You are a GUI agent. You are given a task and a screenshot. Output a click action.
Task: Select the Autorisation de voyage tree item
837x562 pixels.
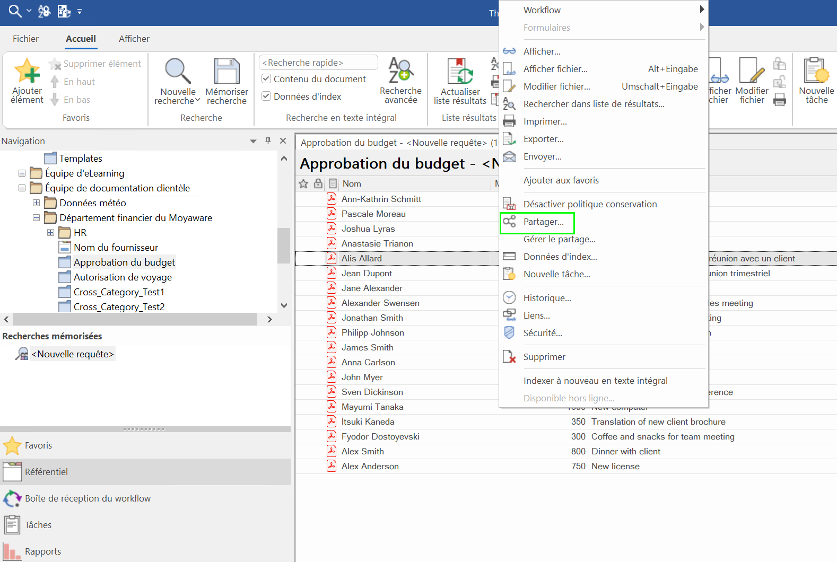coord(123,277)
